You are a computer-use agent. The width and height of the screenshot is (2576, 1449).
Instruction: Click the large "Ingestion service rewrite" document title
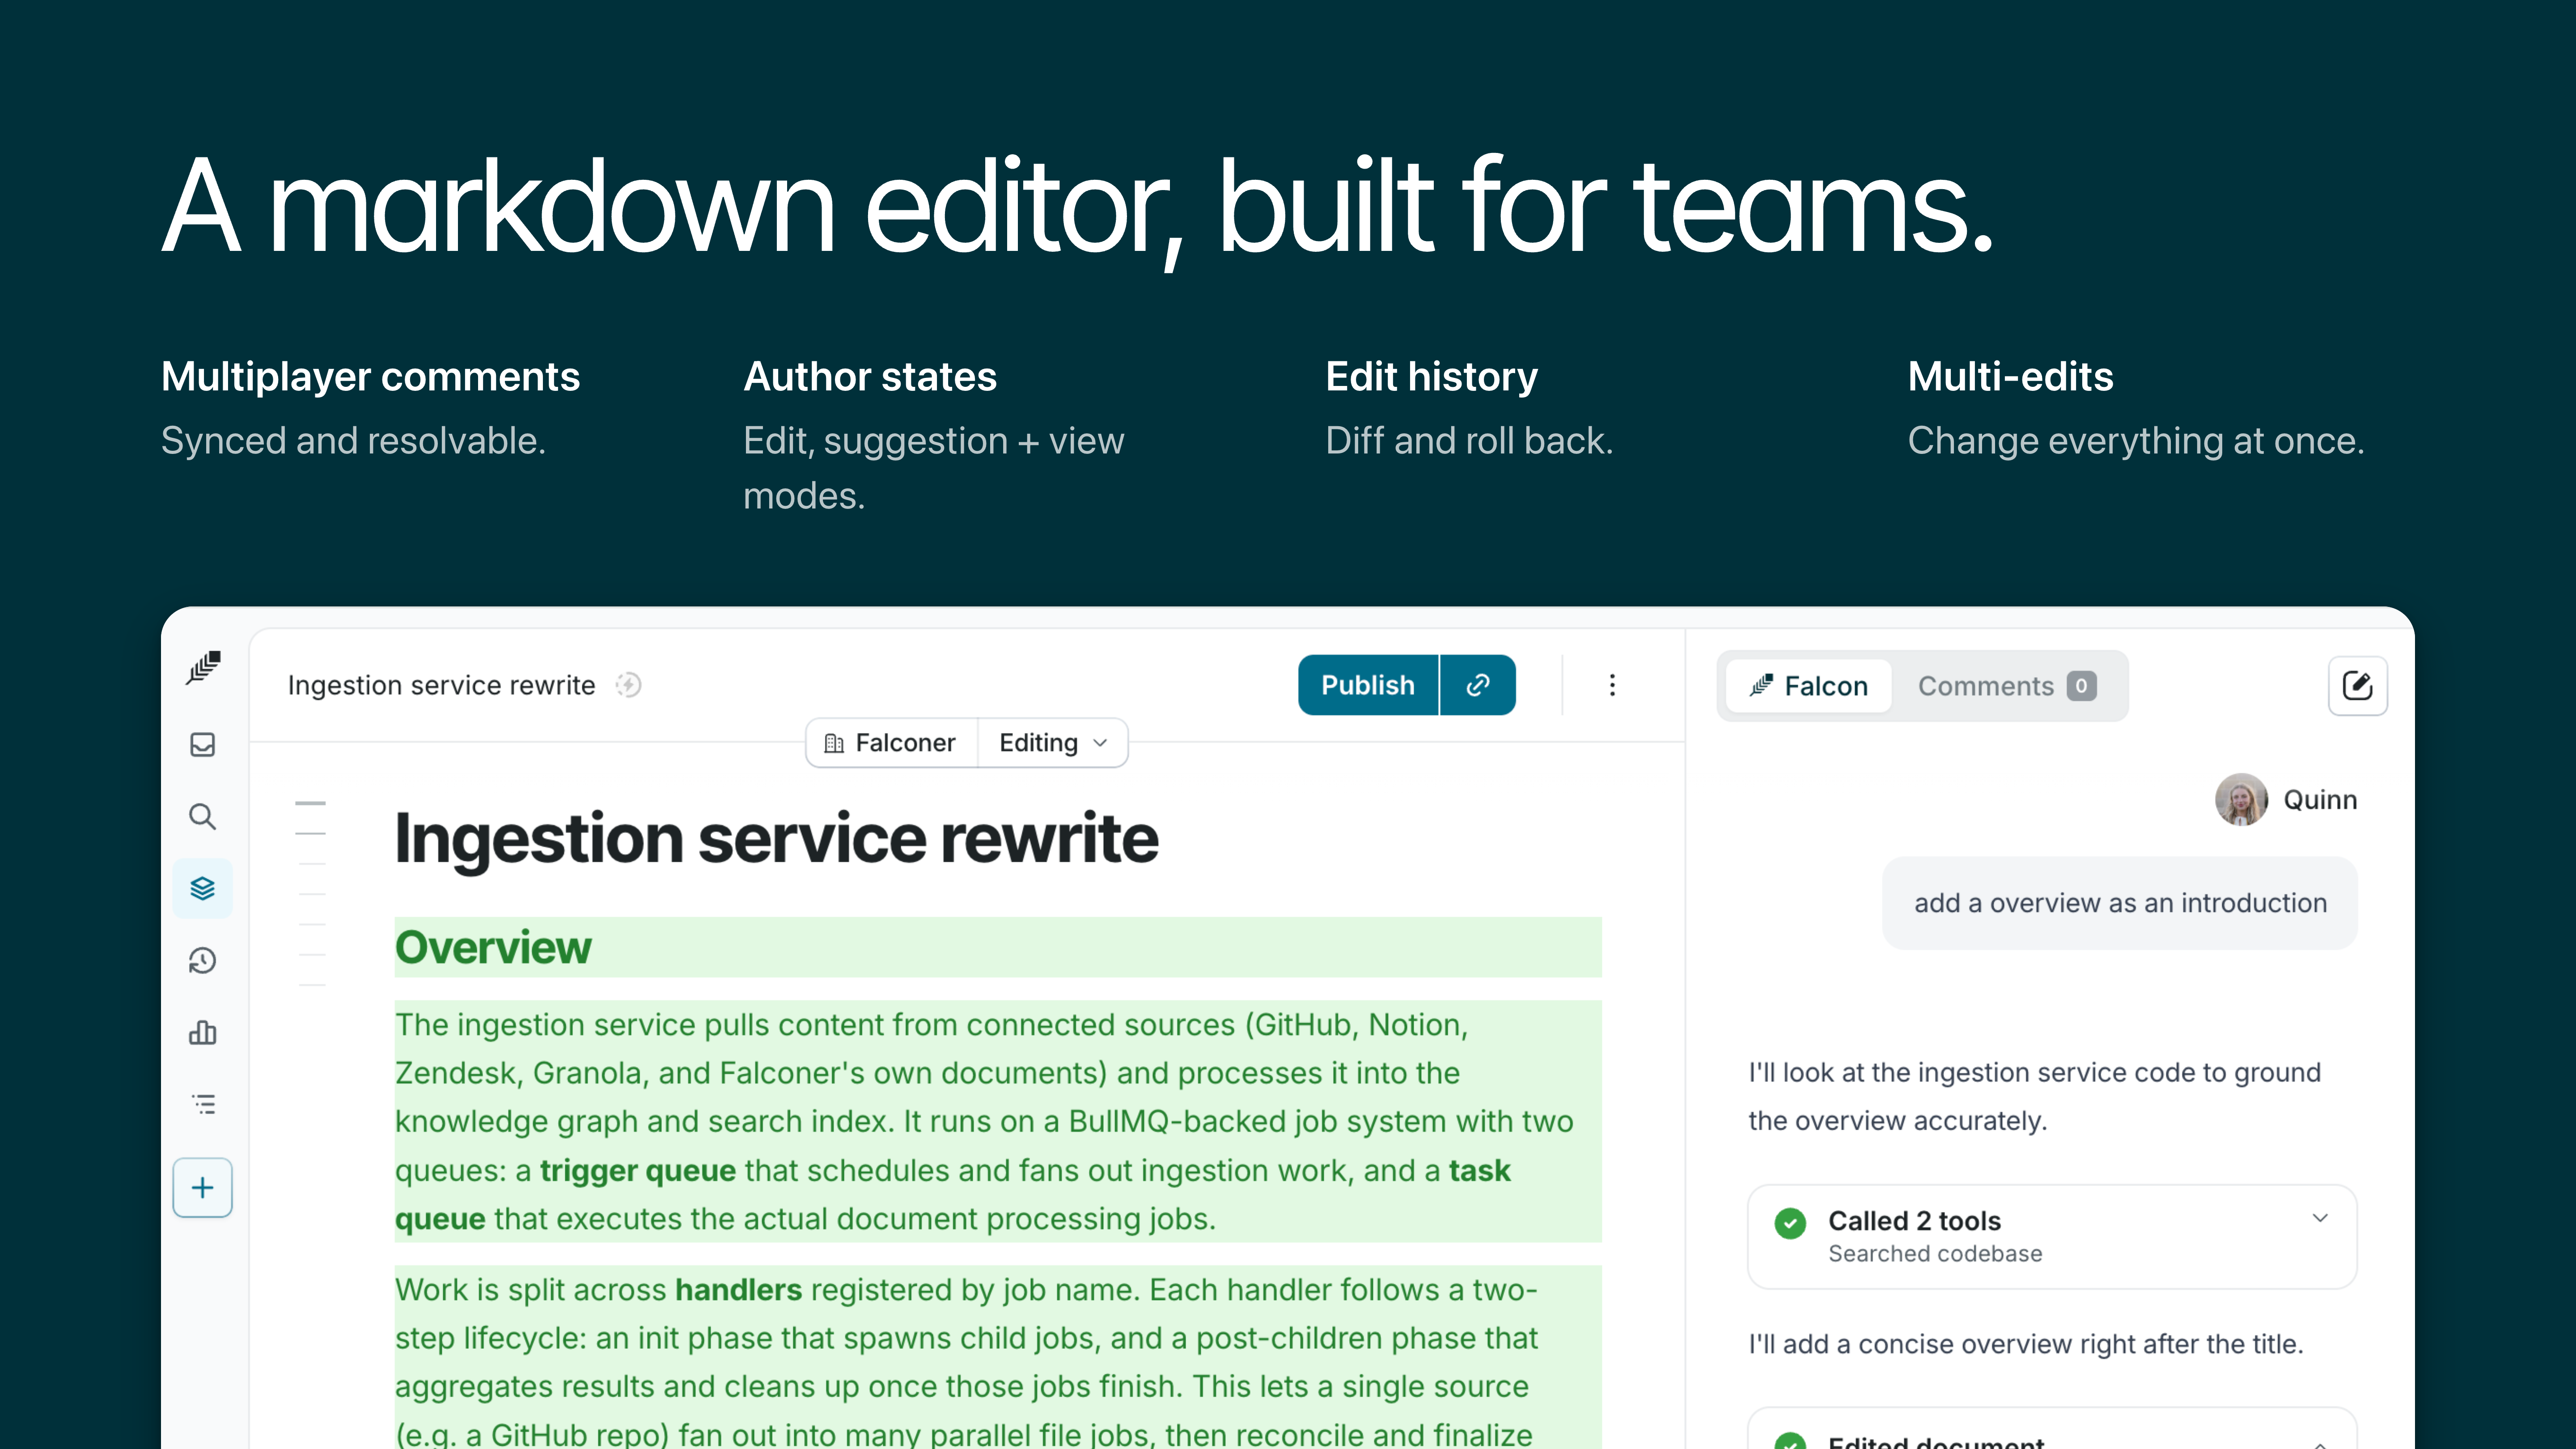777,838
